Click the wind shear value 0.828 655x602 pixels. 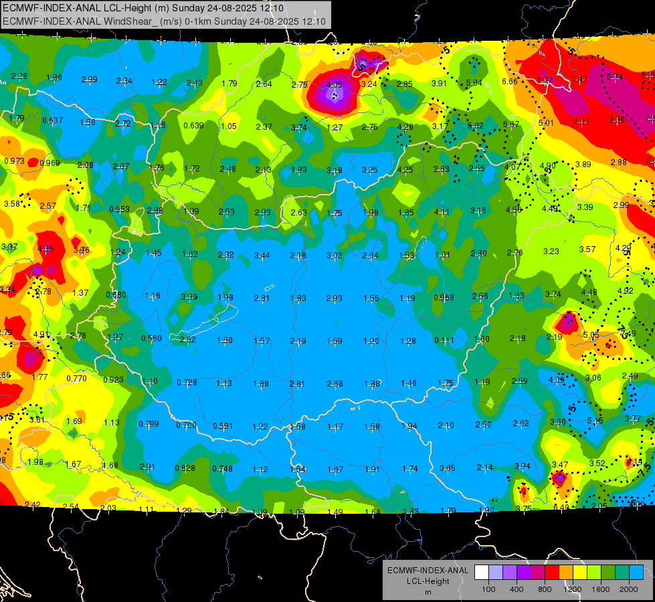185,468
